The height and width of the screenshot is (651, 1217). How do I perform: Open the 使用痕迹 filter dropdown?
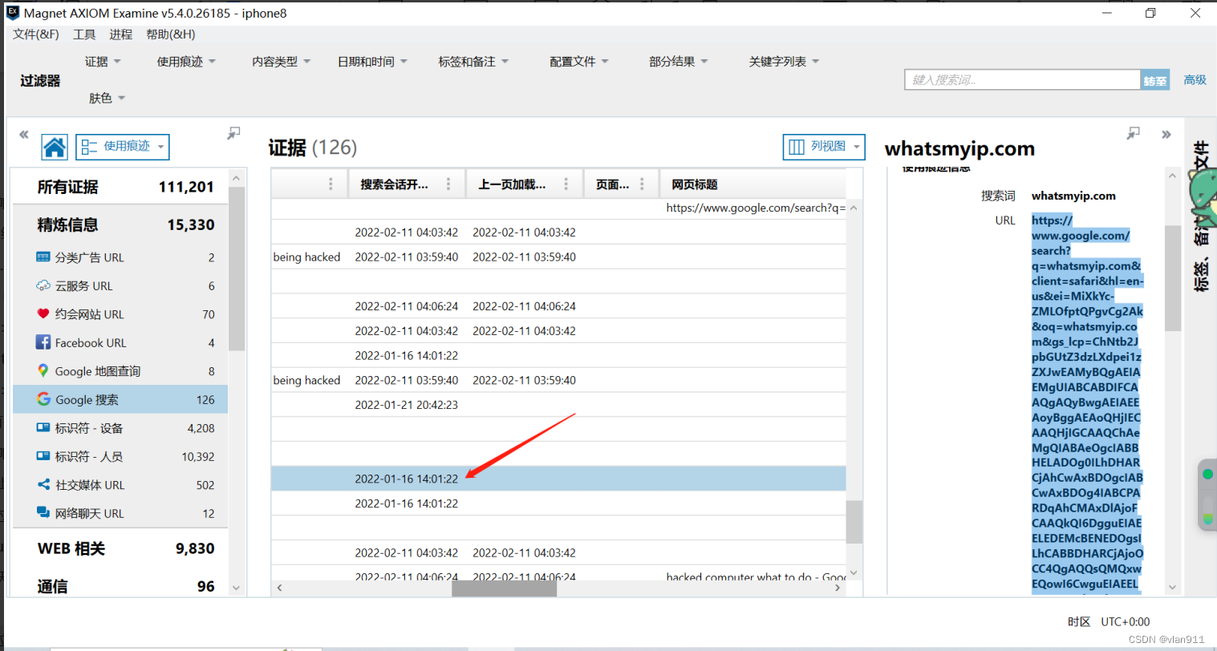pyautogui.click(x=186, y=62)
